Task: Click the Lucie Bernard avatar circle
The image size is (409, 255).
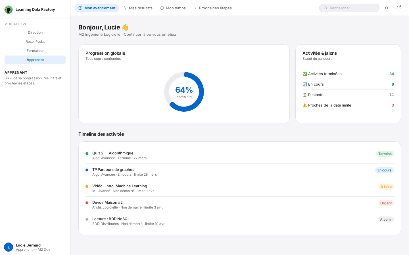Action: pyautogui.click(x=9, y=247)
